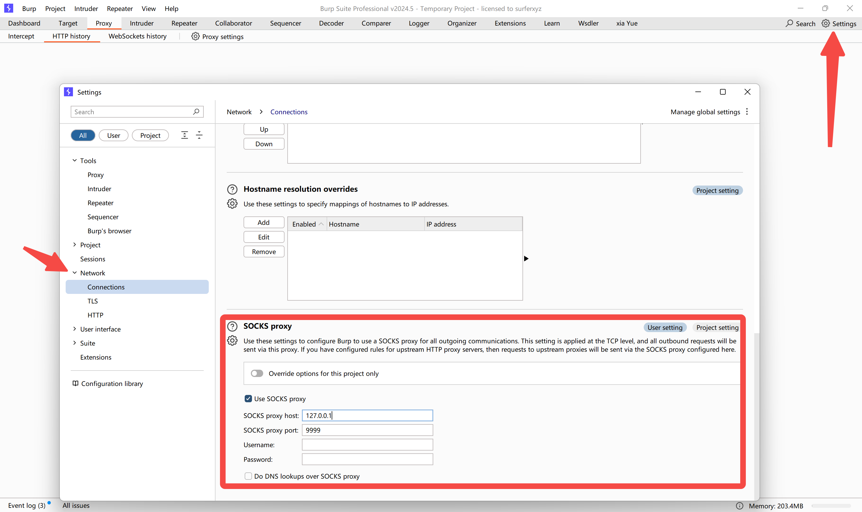The height and width of the screenshot is (512, 862).
Task: Select Sequencer in settings tree
Action: pos(103,217)
